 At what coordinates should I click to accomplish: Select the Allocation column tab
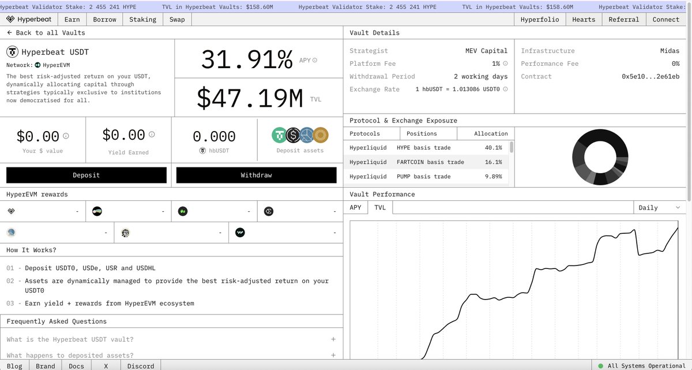pyautogui.click(x=485, y=133)
